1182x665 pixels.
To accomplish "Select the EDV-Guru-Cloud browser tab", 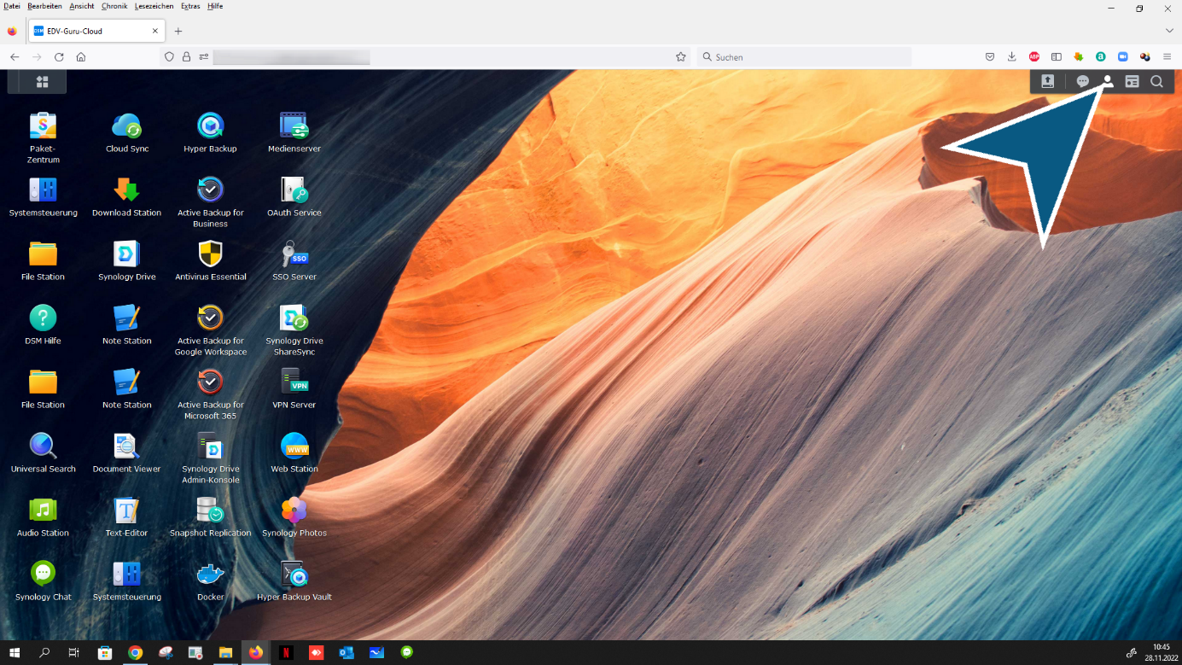I will coord(96,31).
